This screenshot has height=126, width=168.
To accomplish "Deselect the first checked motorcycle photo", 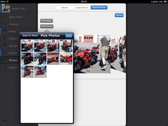I will click(27, 45).
